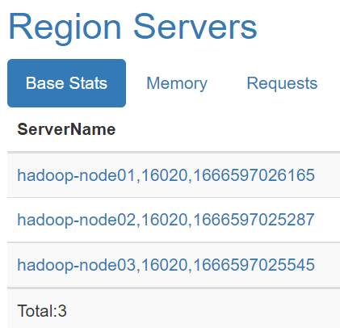The width and height of the screenshot is (340, 328).
Task: Click the page title above the tabs
Action: (133, 27)
